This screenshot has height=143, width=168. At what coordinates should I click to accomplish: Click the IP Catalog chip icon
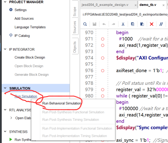(x=11, y=35)
